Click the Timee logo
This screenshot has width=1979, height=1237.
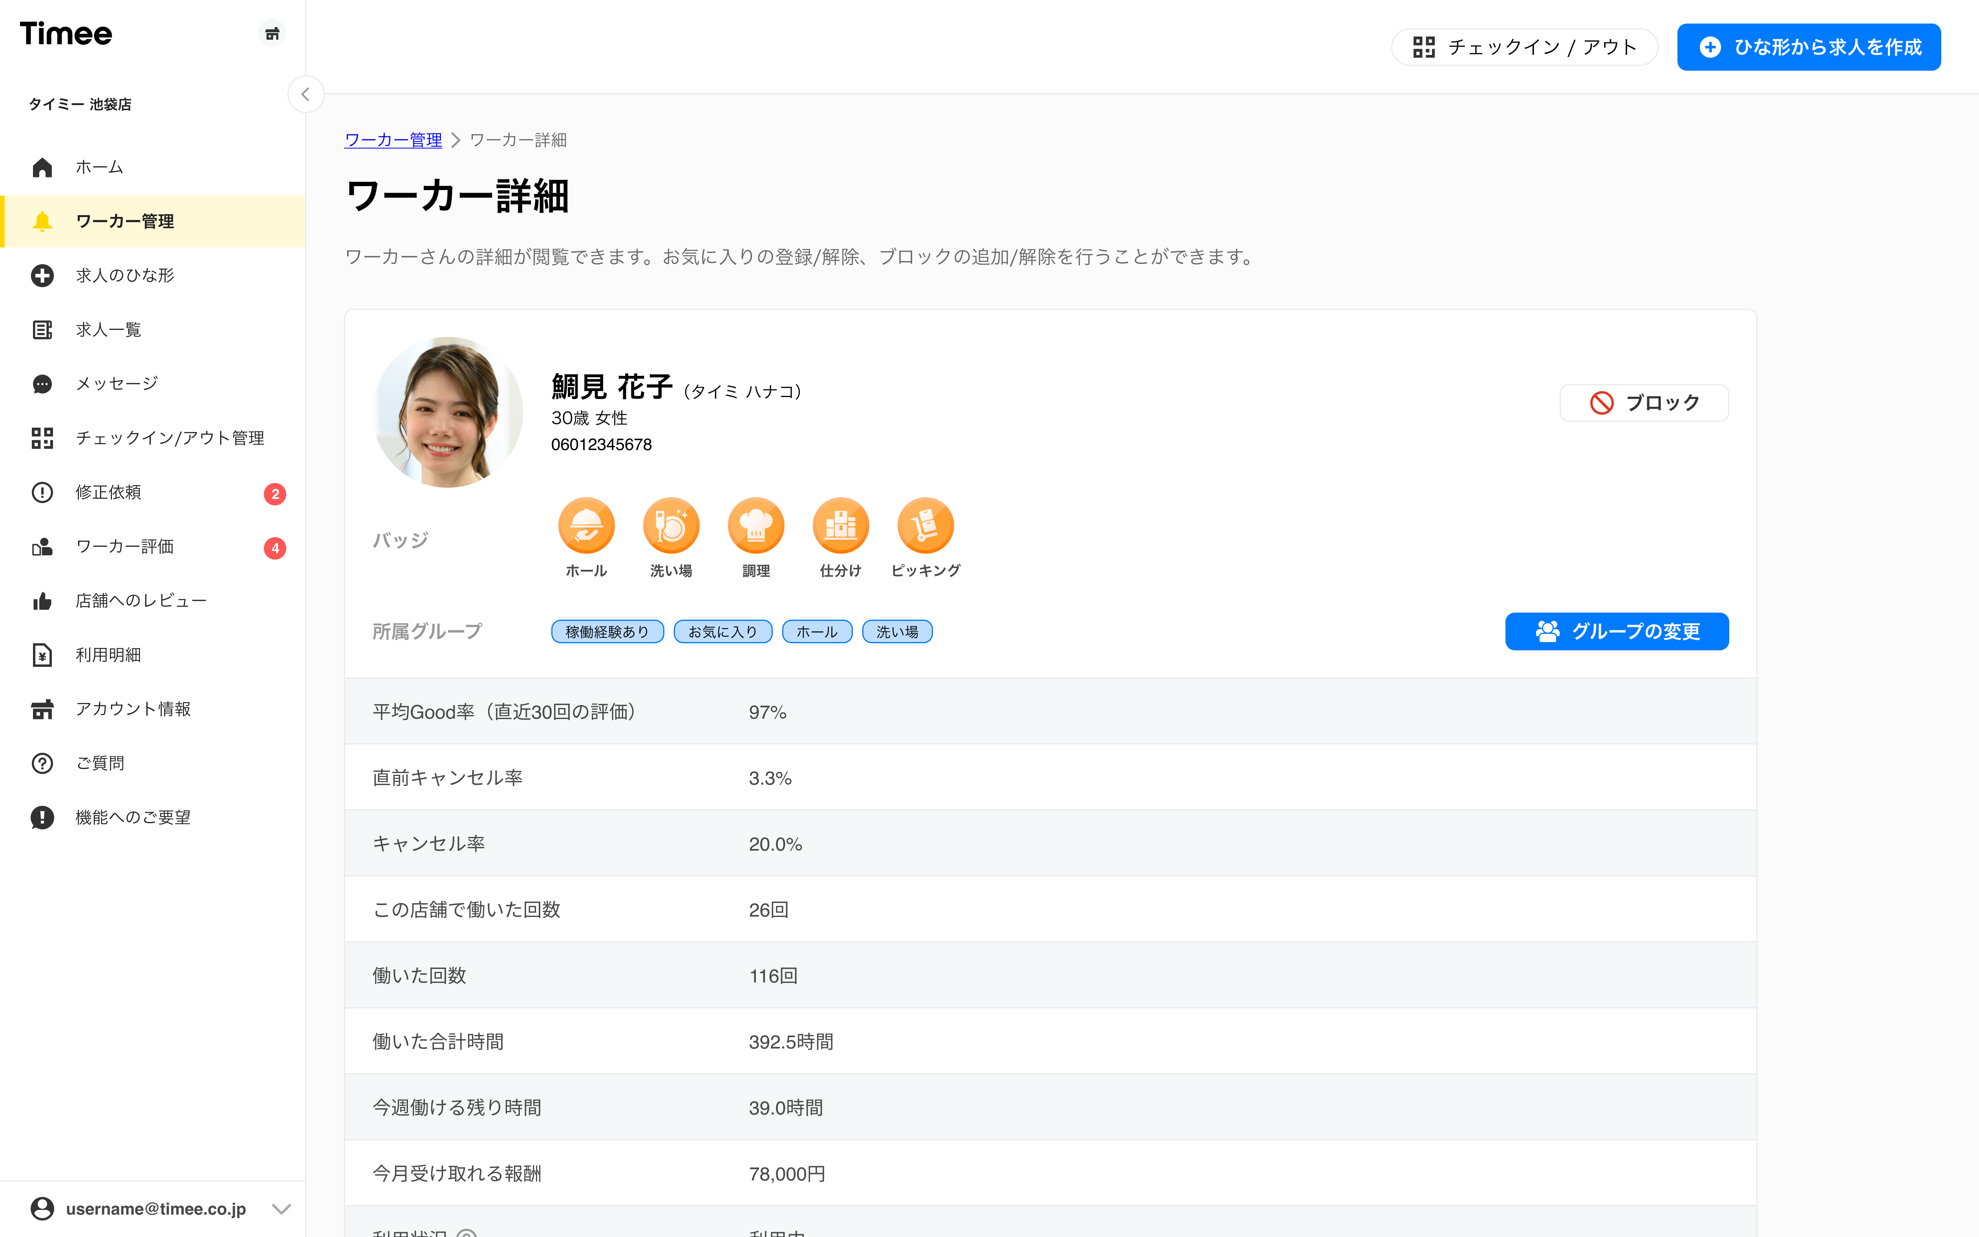(x=66, y=33)
